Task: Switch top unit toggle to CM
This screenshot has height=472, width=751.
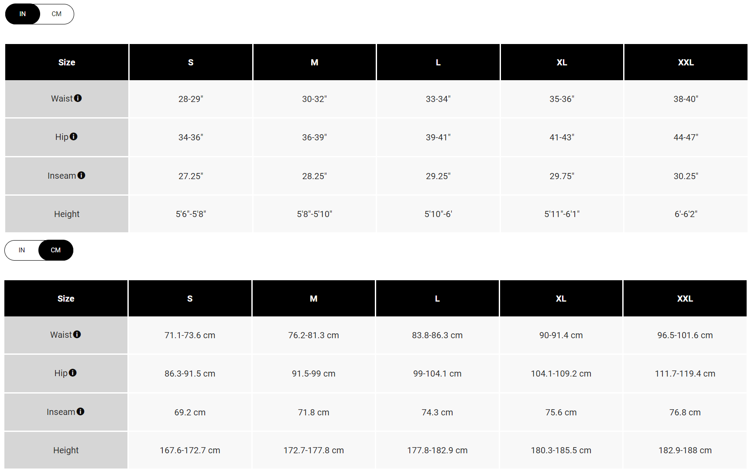Action: [57, 14]
